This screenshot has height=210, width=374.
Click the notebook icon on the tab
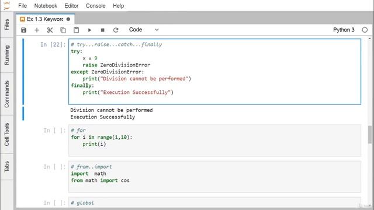(22, 19)
